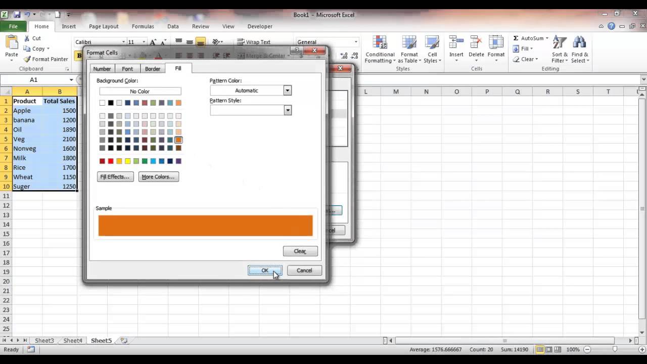Screen dimensions: 647x364
Task: Select the Format Painter brush
Action: pyautogui.click(x=27, y=59)
